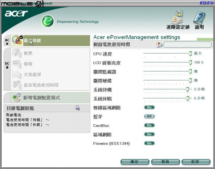Viewport: 215px width, 169px height.
Task: Click the 新增電源配置模式 plus icon
Action: click(17, 97)
